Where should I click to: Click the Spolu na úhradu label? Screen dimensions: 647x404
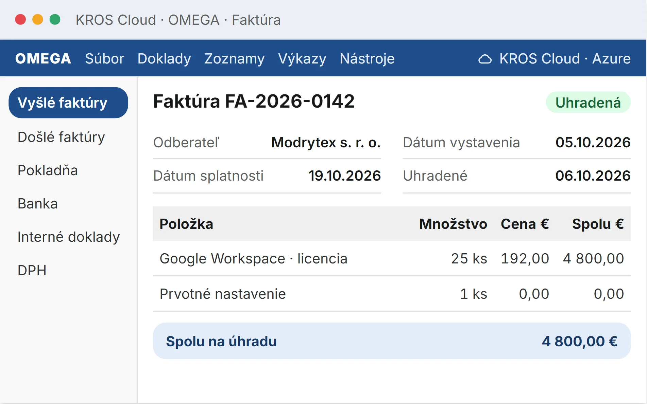point(221,342)
